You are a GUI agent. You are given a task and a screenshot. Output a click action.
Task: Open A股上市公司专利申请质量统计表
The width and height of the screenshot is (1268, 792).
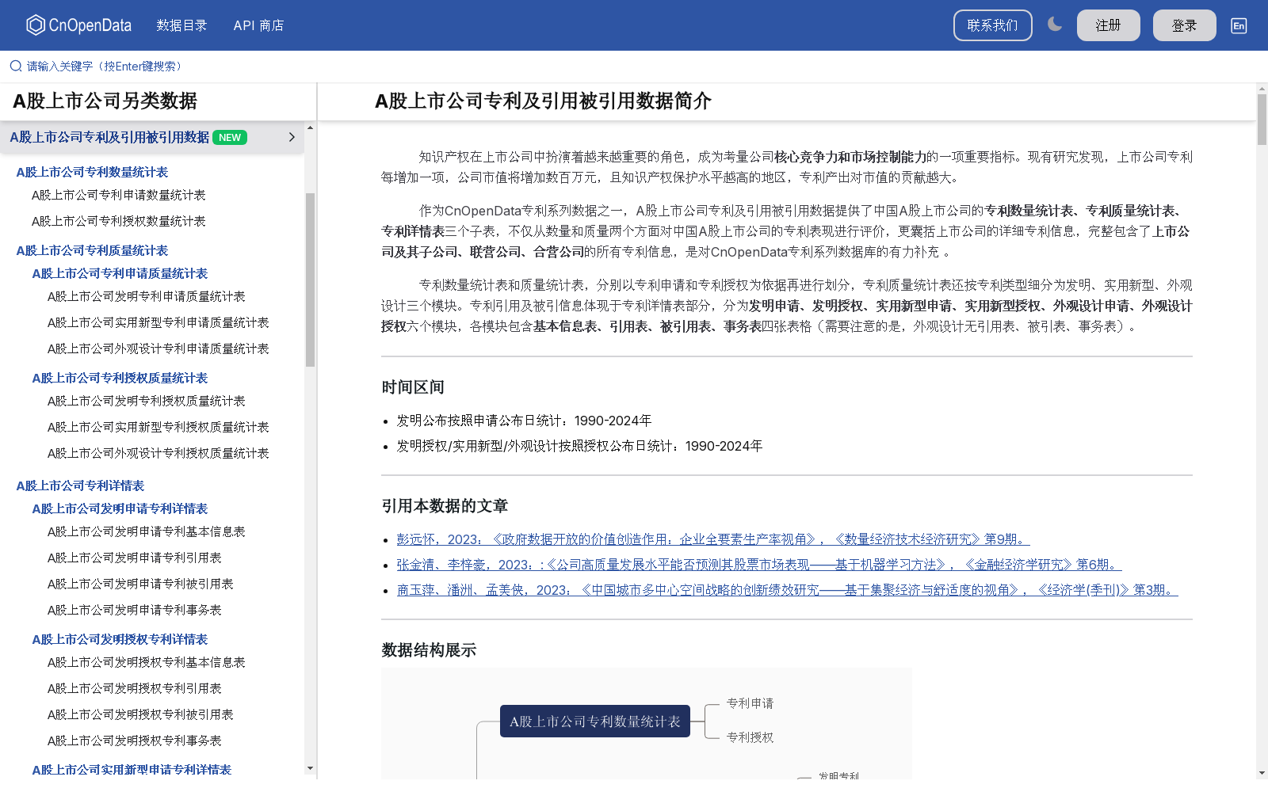tap(120, 273)
